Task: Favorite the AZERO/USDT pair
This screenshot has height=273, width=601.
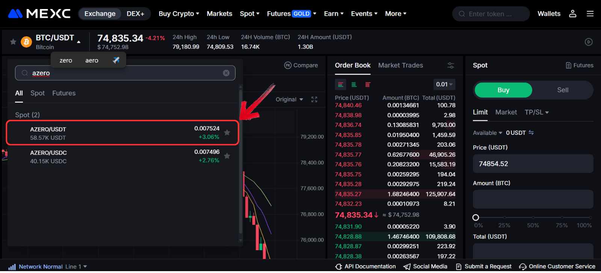Action: (227, 133)
